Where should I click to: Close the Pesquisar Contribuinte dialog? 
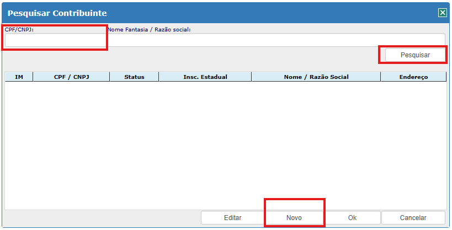pyautogui.click(x=442, y=13)
